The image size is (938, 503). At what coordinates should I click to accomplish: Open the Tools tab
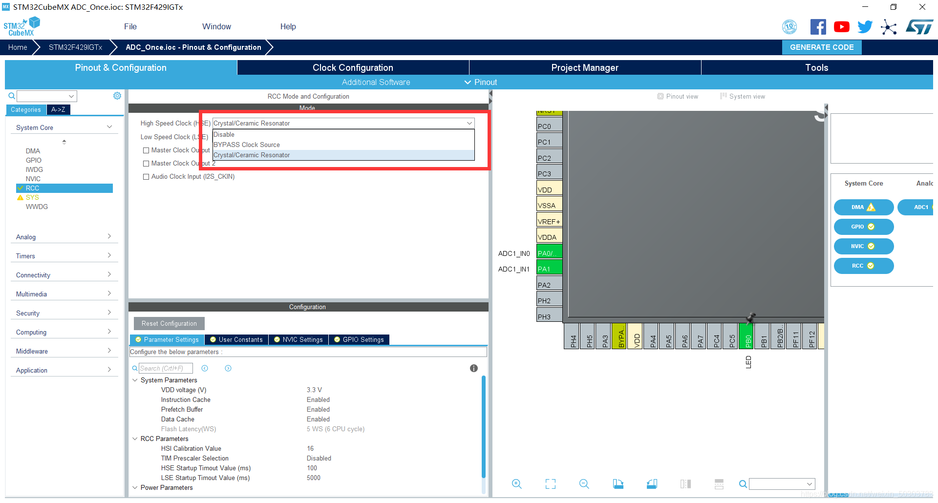tap(817, 67)
